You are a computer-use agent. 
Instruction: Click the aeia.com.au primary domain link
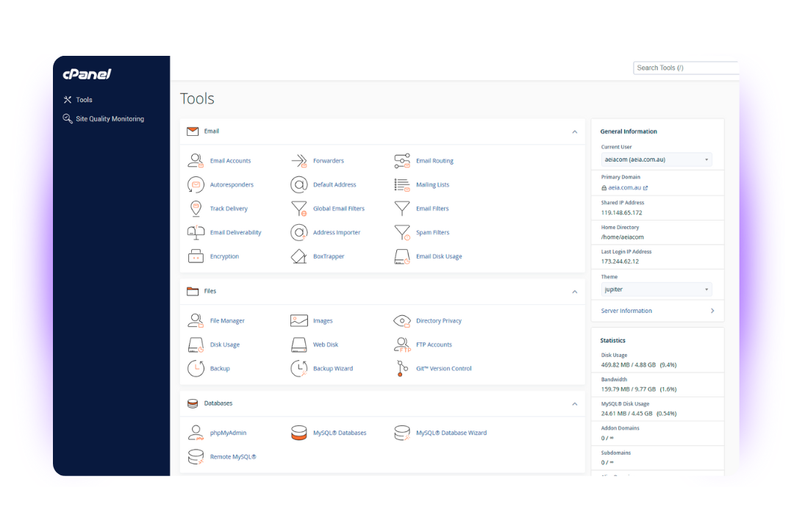[624, 188]
